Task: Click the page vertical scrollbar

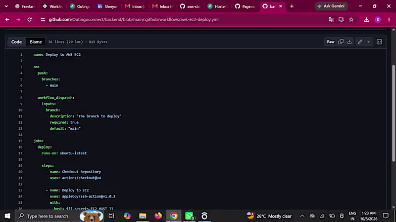Action: click(394, 113)
